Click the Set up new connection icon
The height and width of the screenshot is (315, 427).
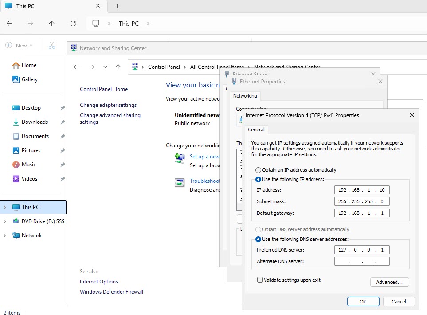coord(180,158)
